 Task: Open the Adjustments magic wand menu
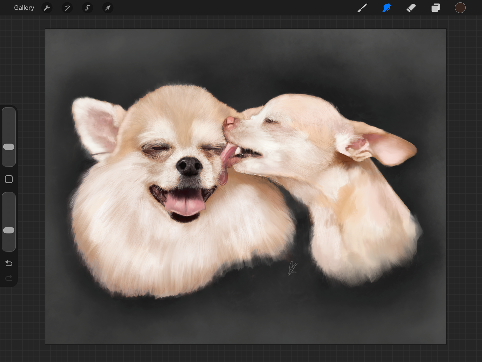pyautogui.click(x=67, y=8)
